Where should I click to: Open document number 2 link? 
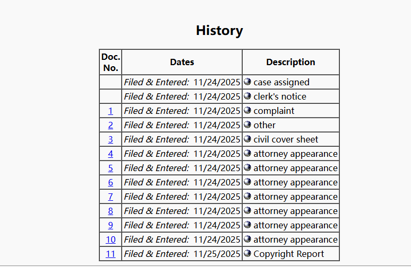[110, 126]
